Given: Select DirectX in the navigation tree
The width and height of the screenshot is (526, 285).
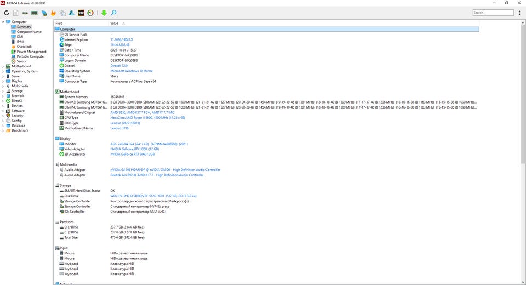Looking at the screenshot, I should click(x=17, y=101).
